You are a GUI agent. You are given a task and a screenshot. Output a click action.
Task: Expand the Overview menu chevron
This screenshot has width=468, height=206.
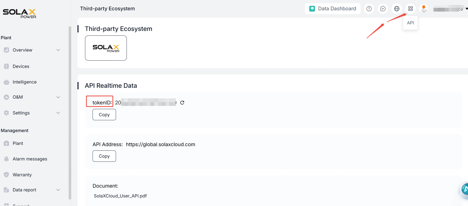[58, 50]
